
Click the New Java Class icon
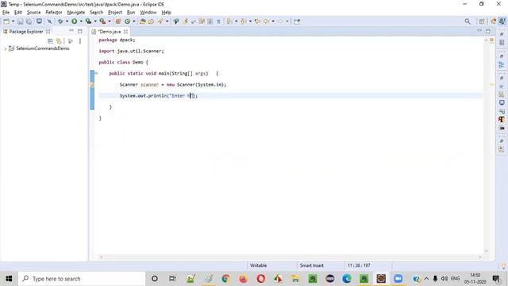tap(127, 21)
